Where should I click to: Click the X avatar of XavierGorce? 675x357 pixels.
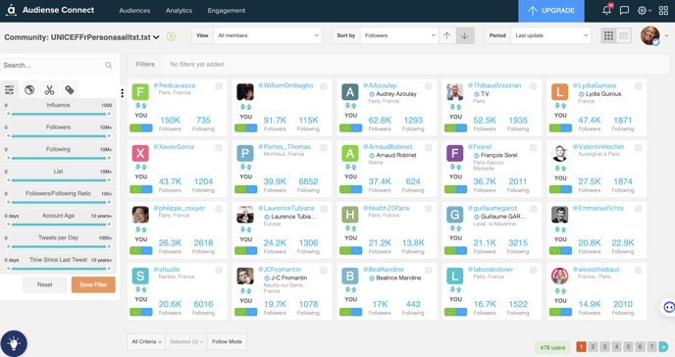(x=140, y=153)
